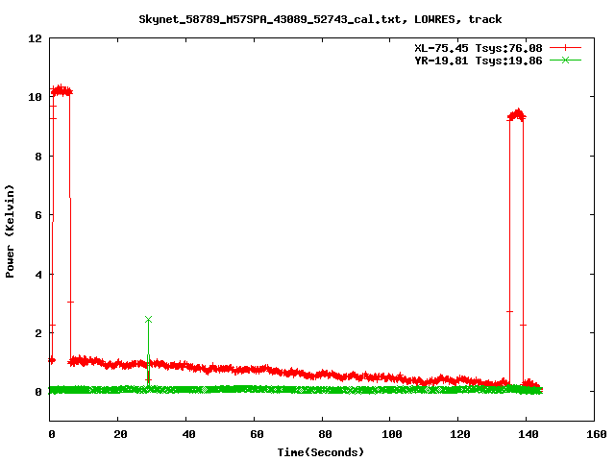Select the XL-75.45 Tsys:76.08 legend entry

[x=479, y=48]
